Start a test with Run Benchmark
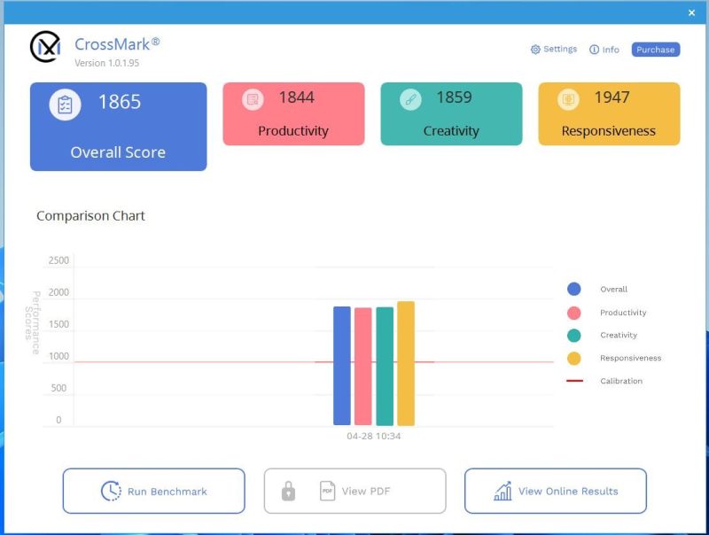 153,492
